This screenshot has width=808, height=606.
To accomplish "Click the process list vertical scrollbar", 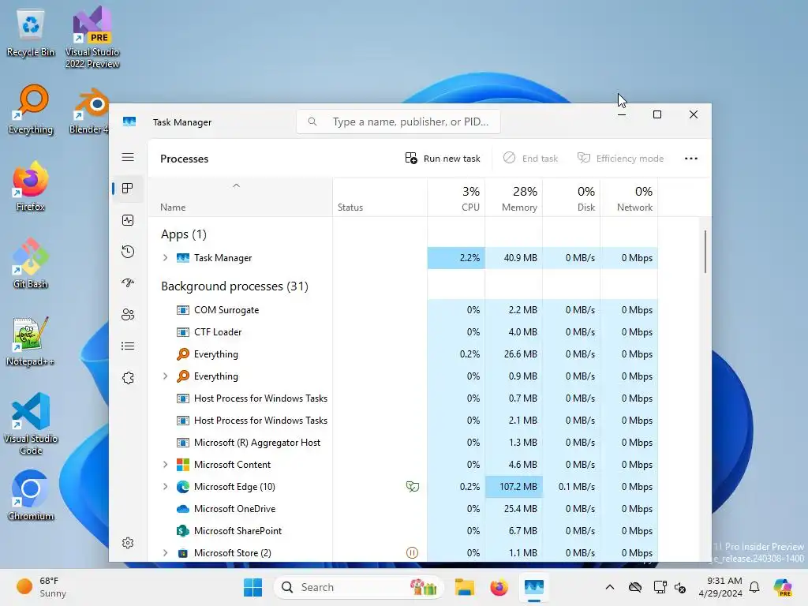I will tap(705, 252).
